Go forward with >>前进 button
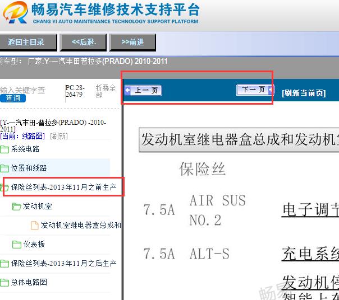This screenshot has height=300, width=339. point(132,43)
